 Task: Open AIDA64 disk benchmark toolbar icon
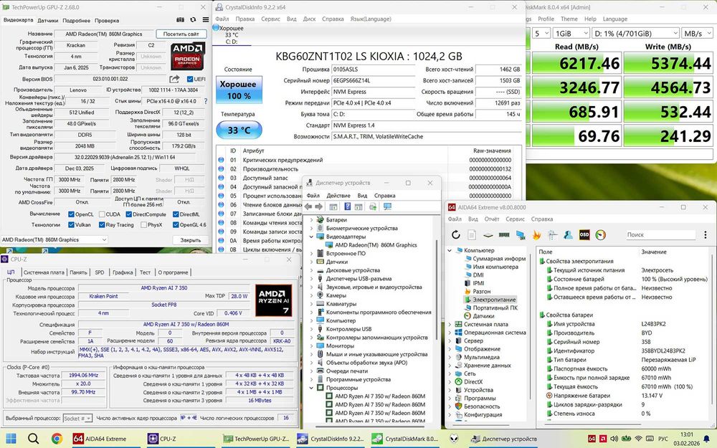(488, 235)
